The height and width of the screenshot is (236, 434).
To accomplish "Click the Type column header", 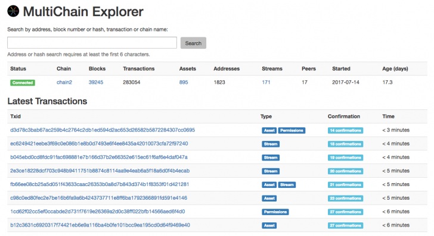I will coord(266,117).
